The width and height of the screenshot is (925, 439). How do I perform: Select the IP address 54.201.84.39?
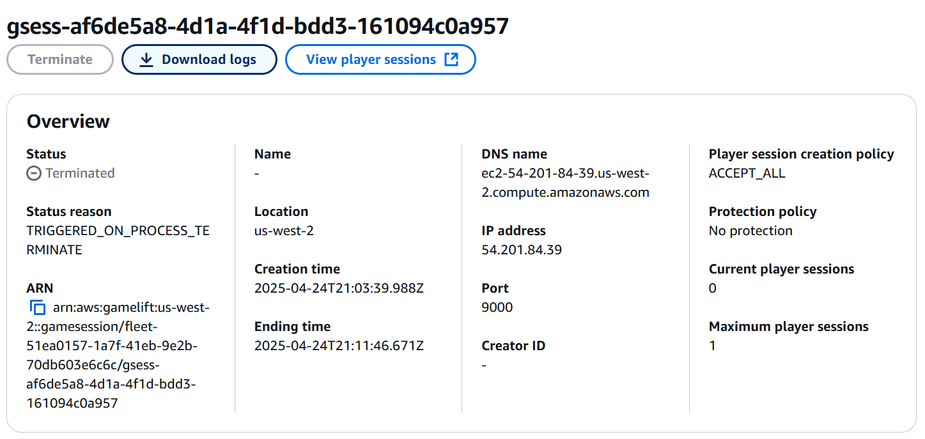pos(521,249)
